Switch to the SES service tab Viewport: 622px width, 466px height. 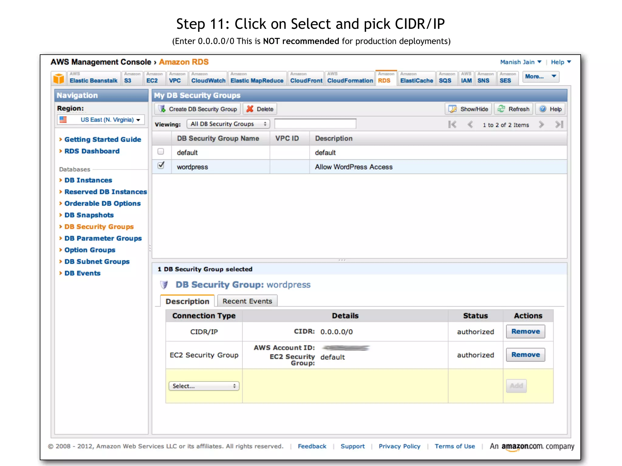coord(508,78)
